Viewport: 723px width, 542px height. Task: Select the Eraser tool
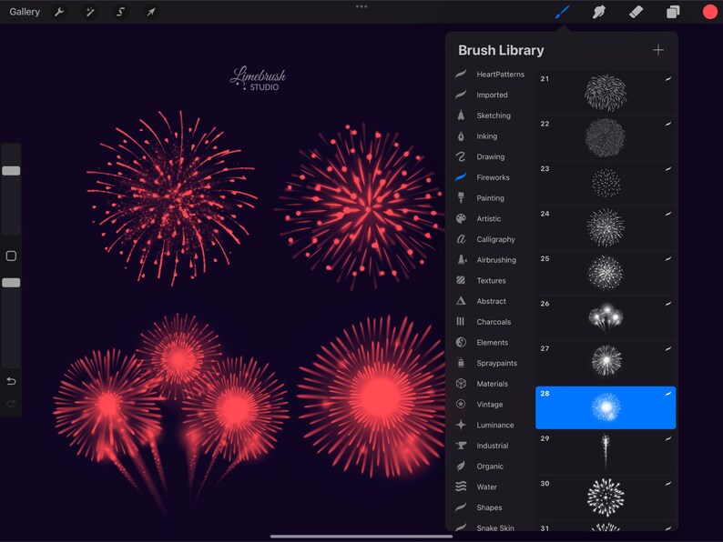coord(636,12)
